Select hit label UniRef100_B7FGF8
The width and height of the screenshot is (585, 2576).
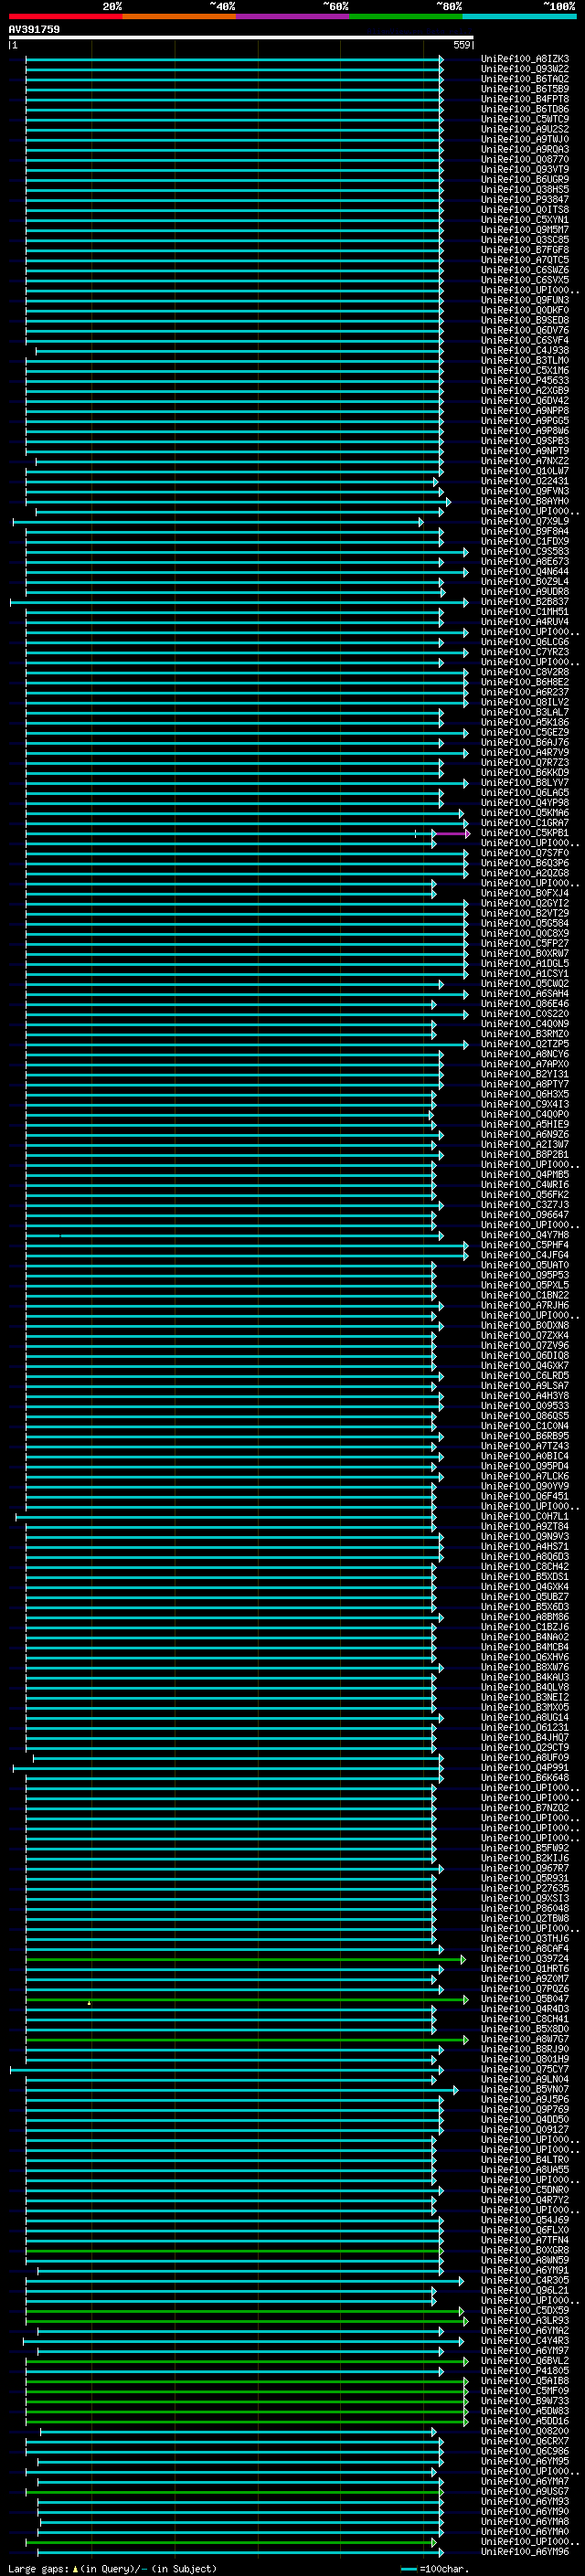click(x=524, y=250)
